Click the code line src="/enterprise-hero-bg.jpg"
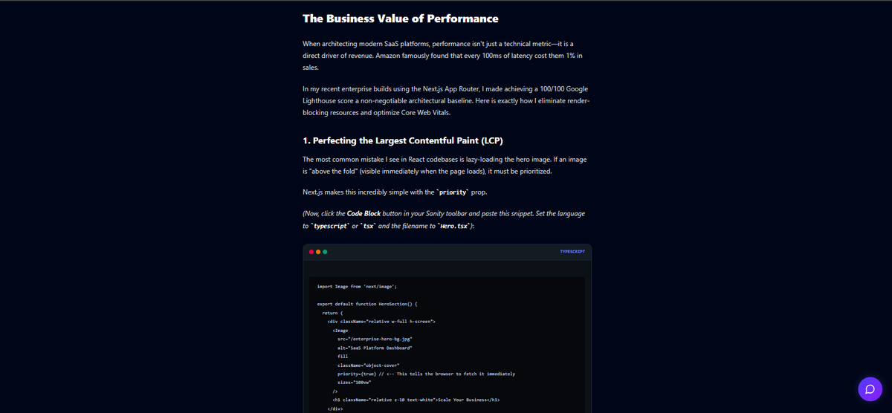 pos(375,339)
